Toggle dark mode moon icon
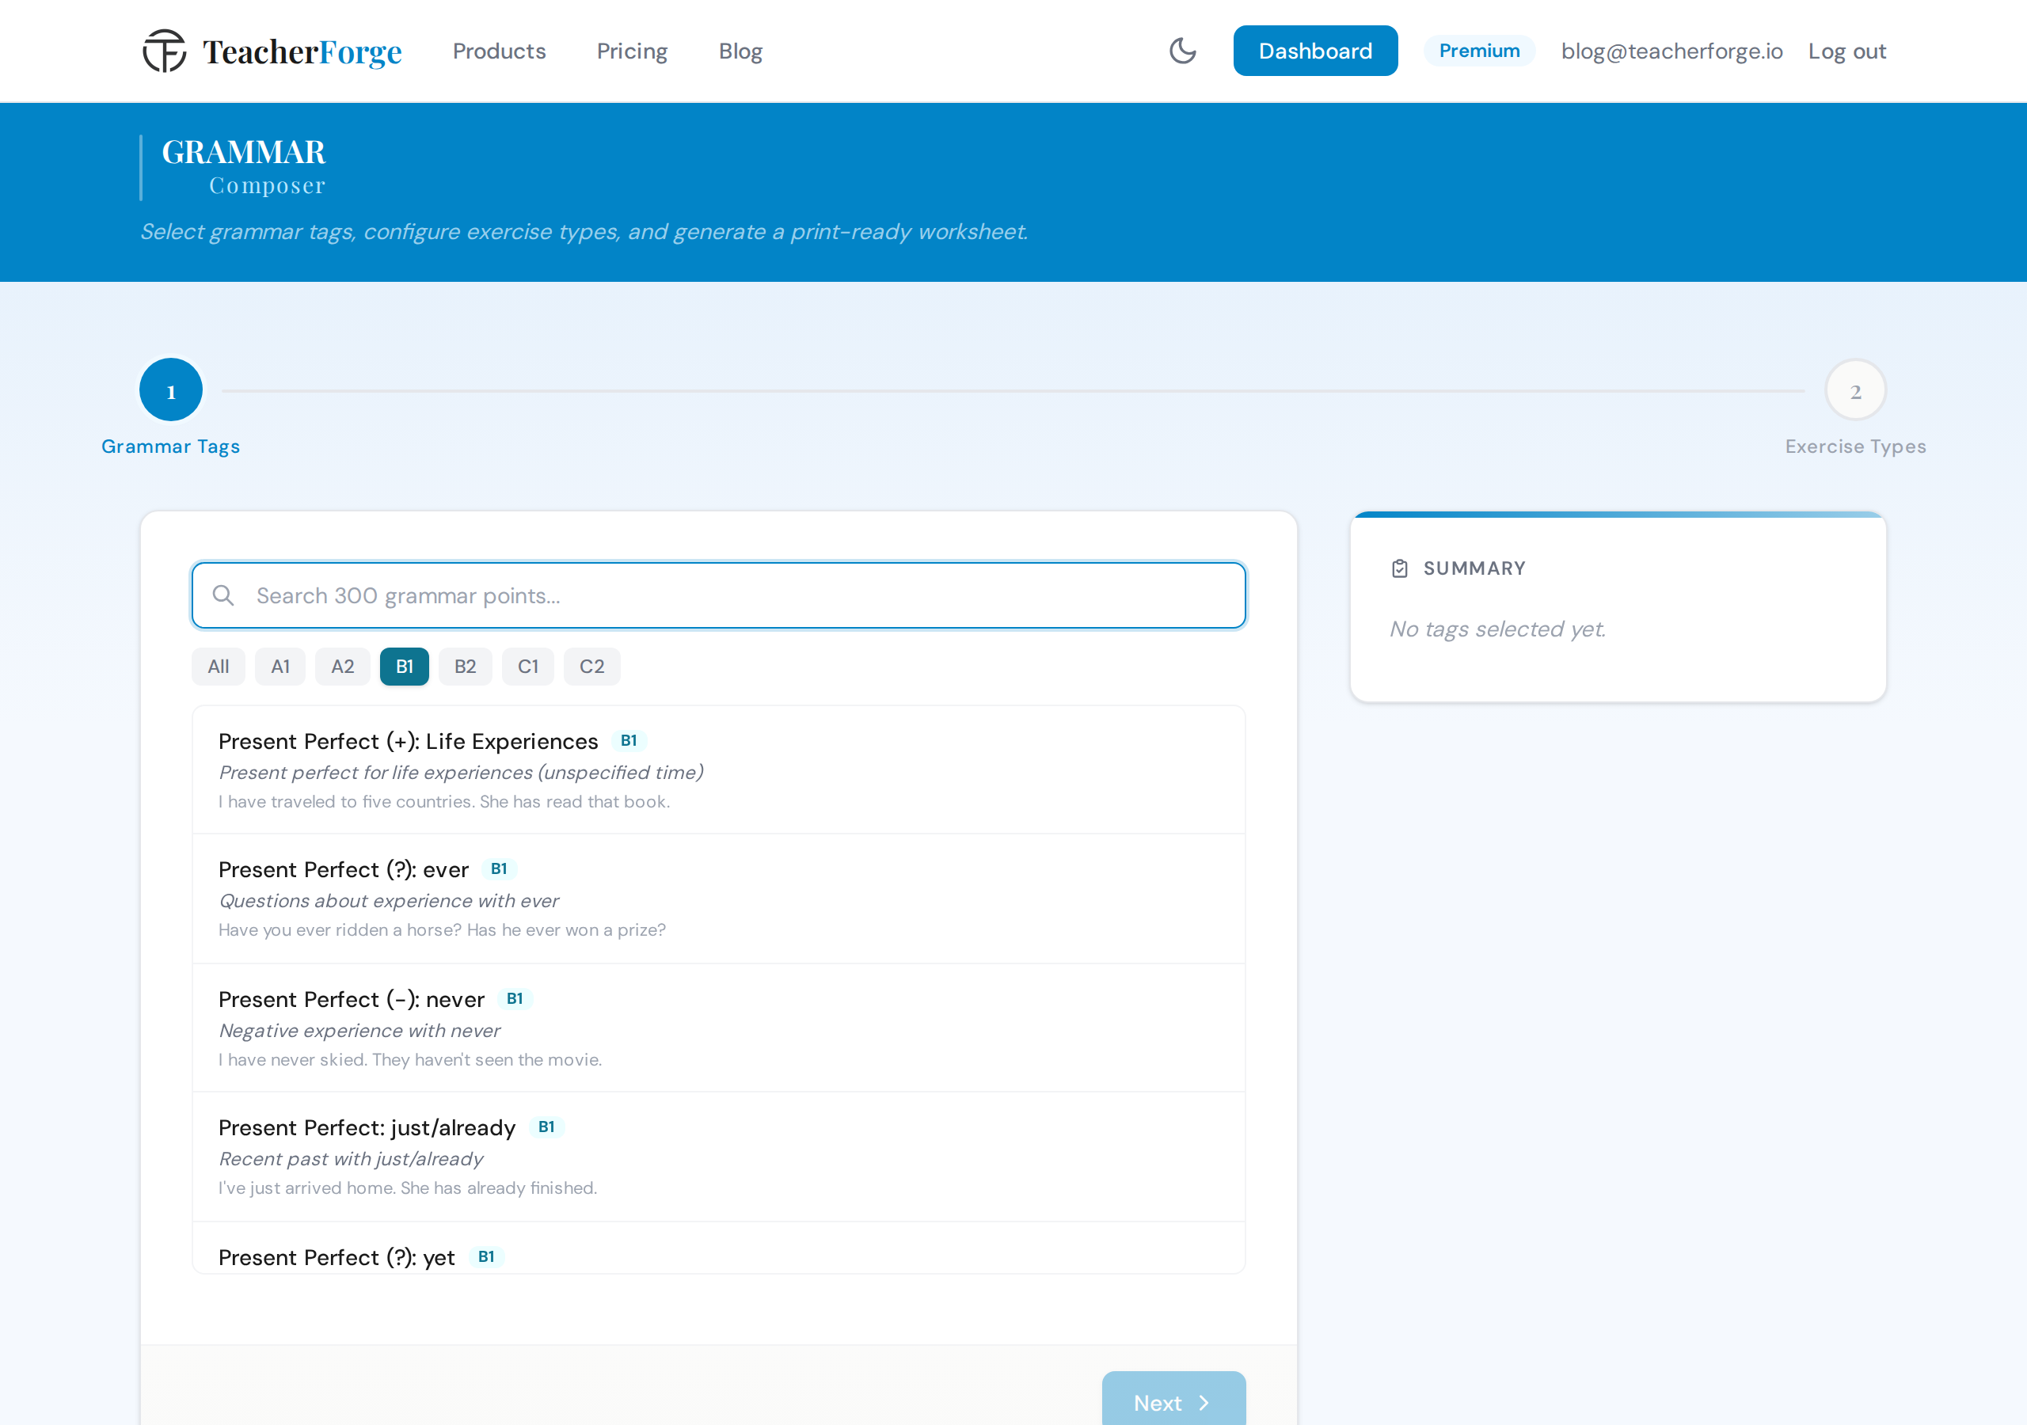 1182,51
